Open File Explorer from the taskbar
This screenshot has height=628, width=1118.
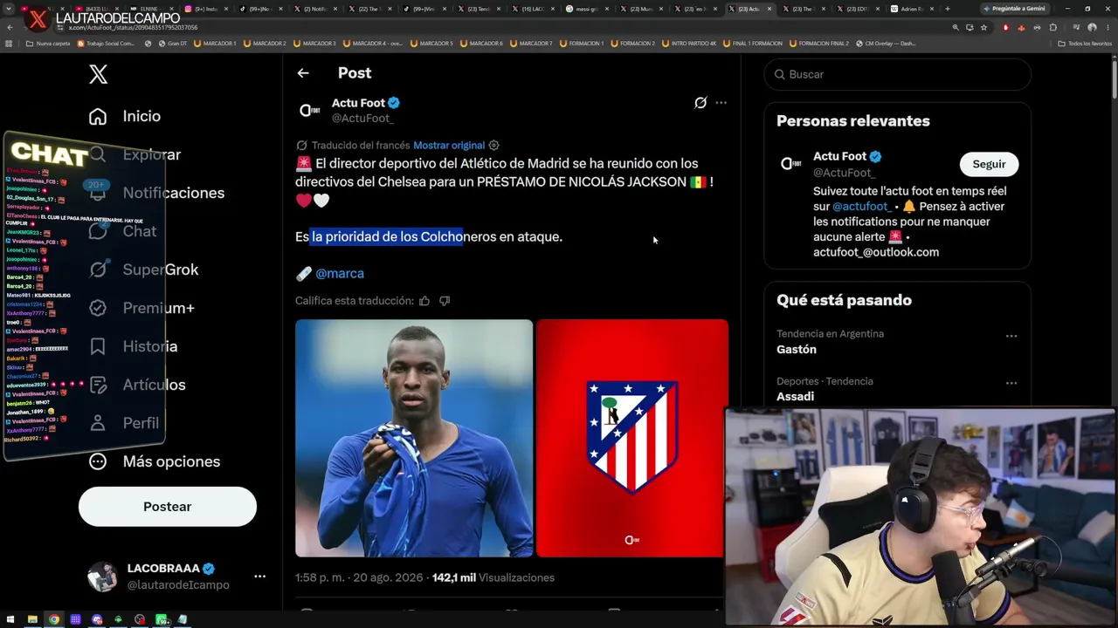coord(32,620)
